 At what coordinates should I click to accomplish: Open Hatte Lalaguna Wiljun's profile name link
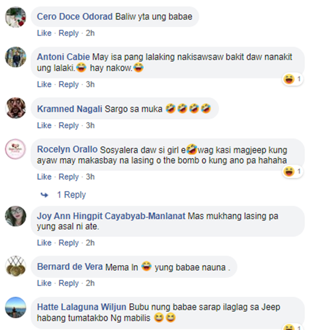tap(82, 307)
